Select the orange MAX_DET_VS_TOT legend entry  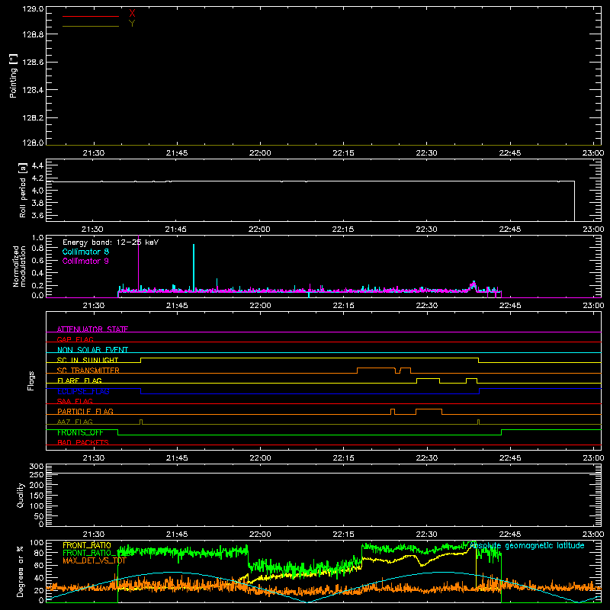tap(95, 560)
